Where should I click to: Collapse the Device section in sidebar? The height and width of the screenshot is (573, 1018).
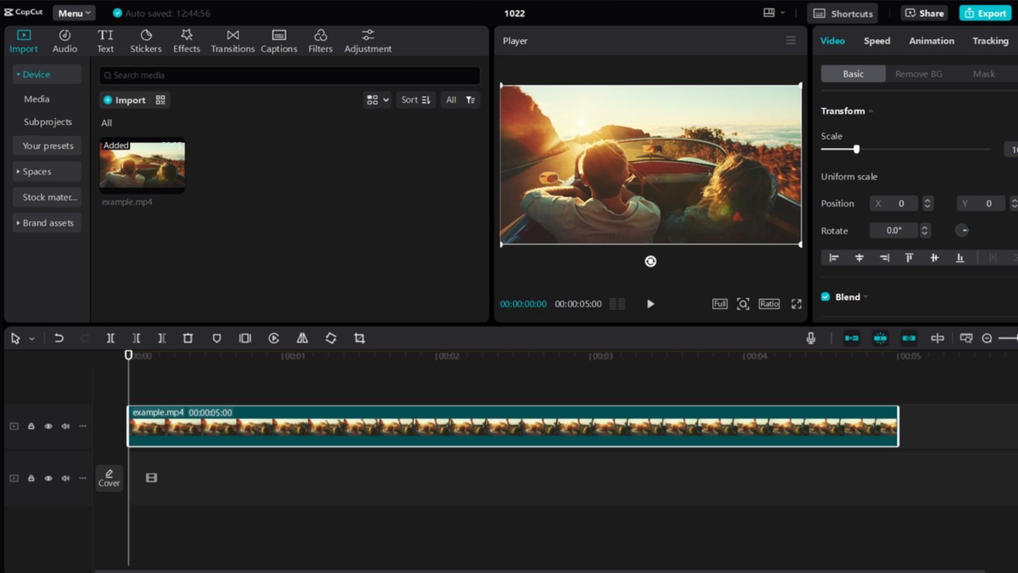pyautogui.click(x=47, y=74)
